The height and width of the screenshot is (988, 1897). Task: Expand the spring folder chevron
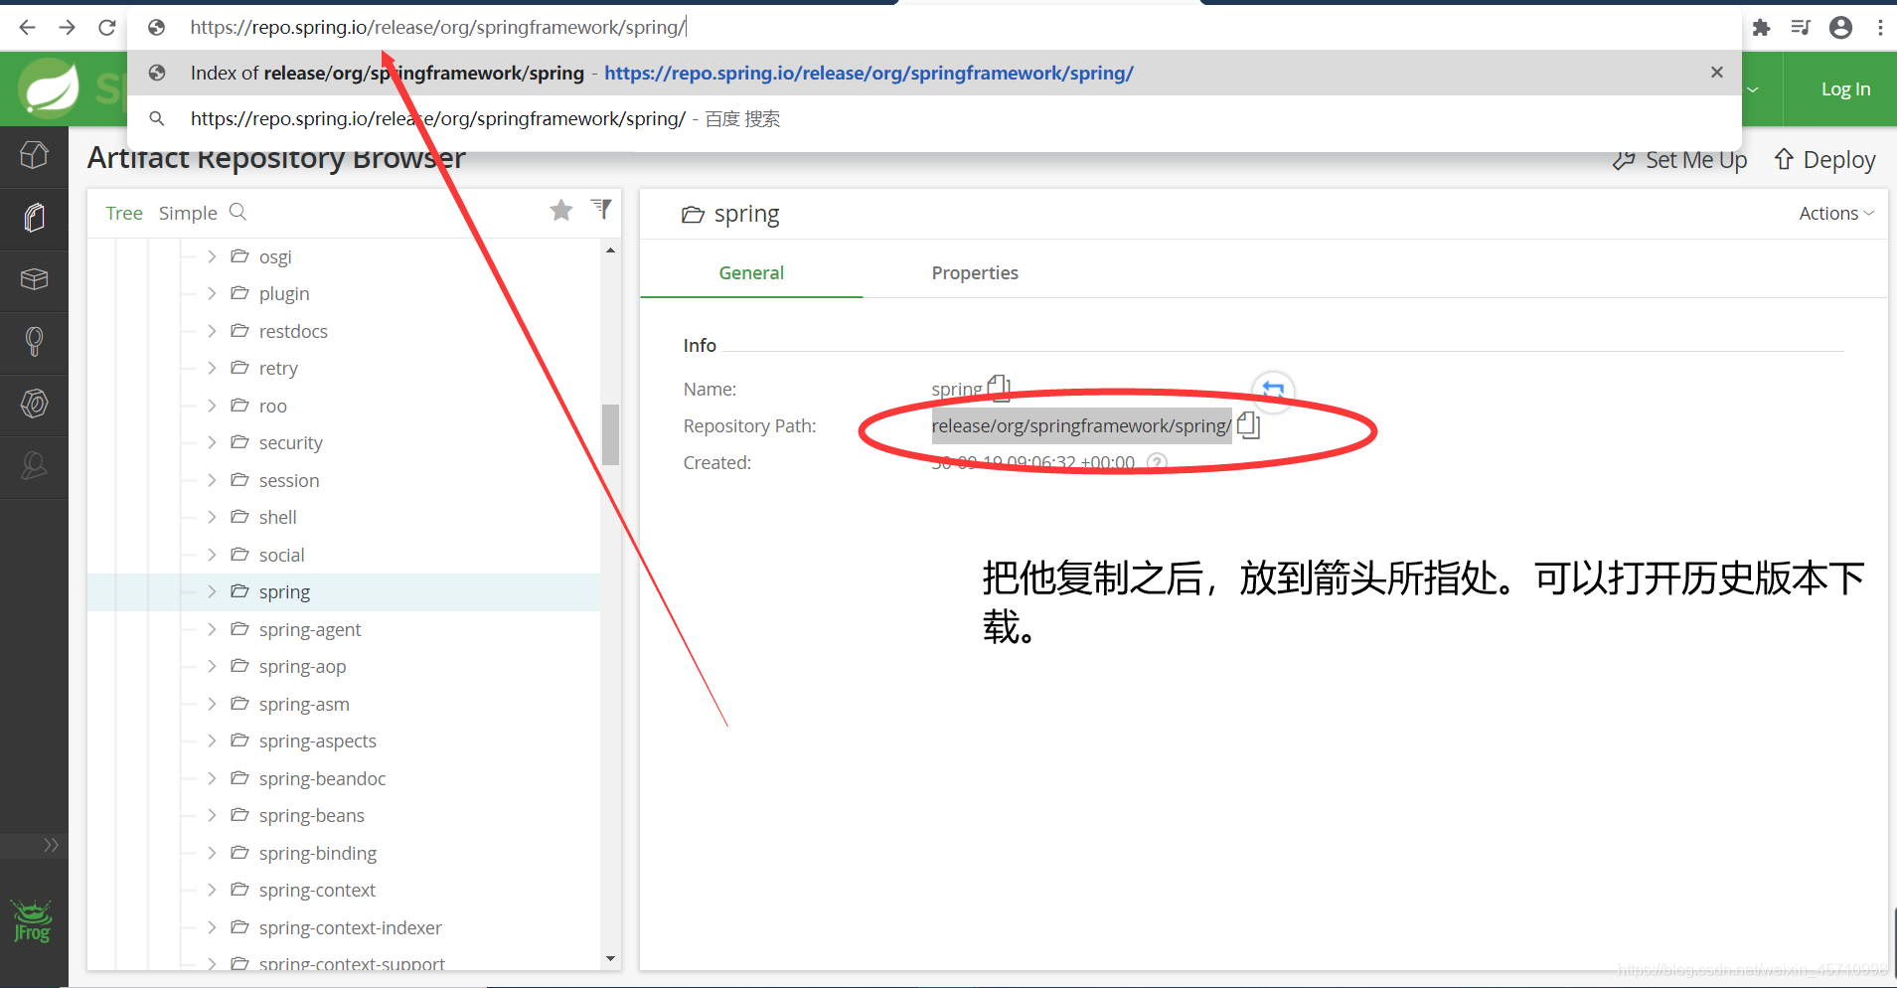point(212,591)
